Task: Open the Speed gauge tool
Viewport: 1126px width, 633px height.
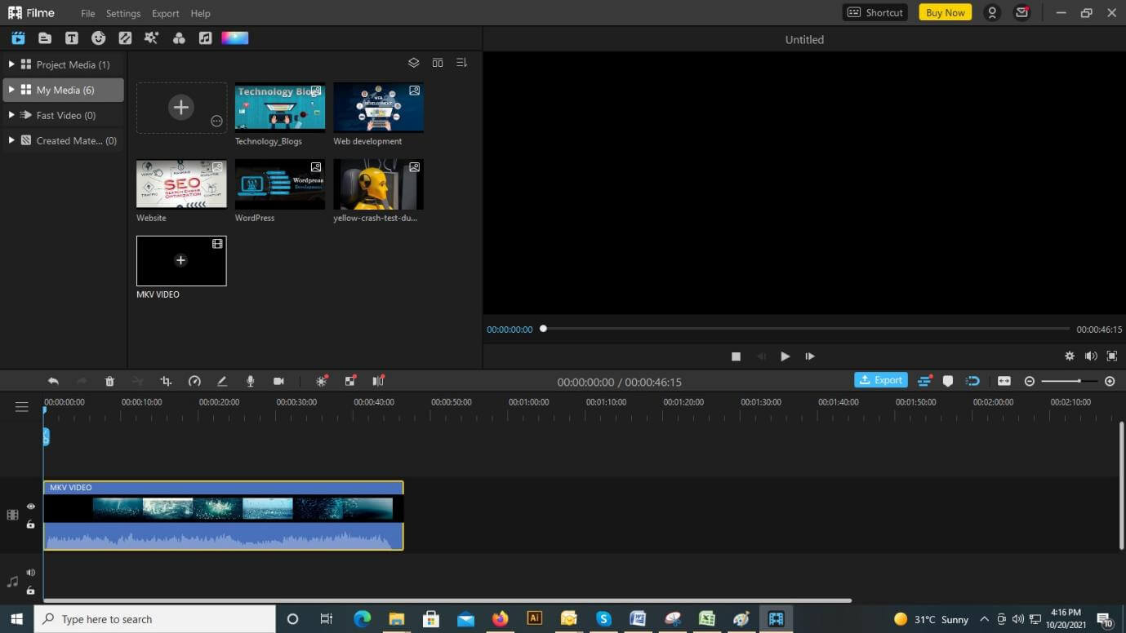Action: click(194, 381)
